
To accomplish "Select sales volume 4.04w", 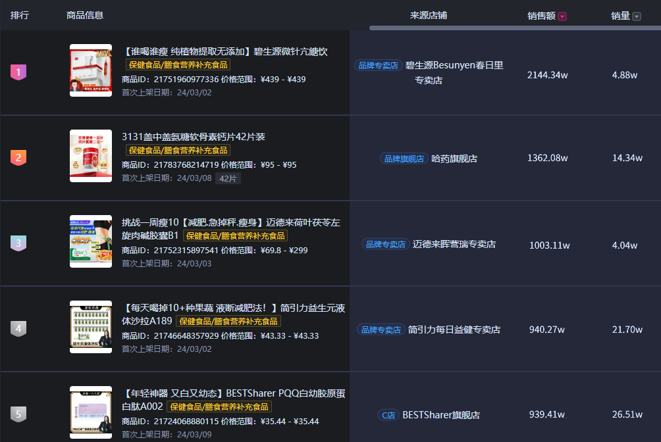I will 625,245.
